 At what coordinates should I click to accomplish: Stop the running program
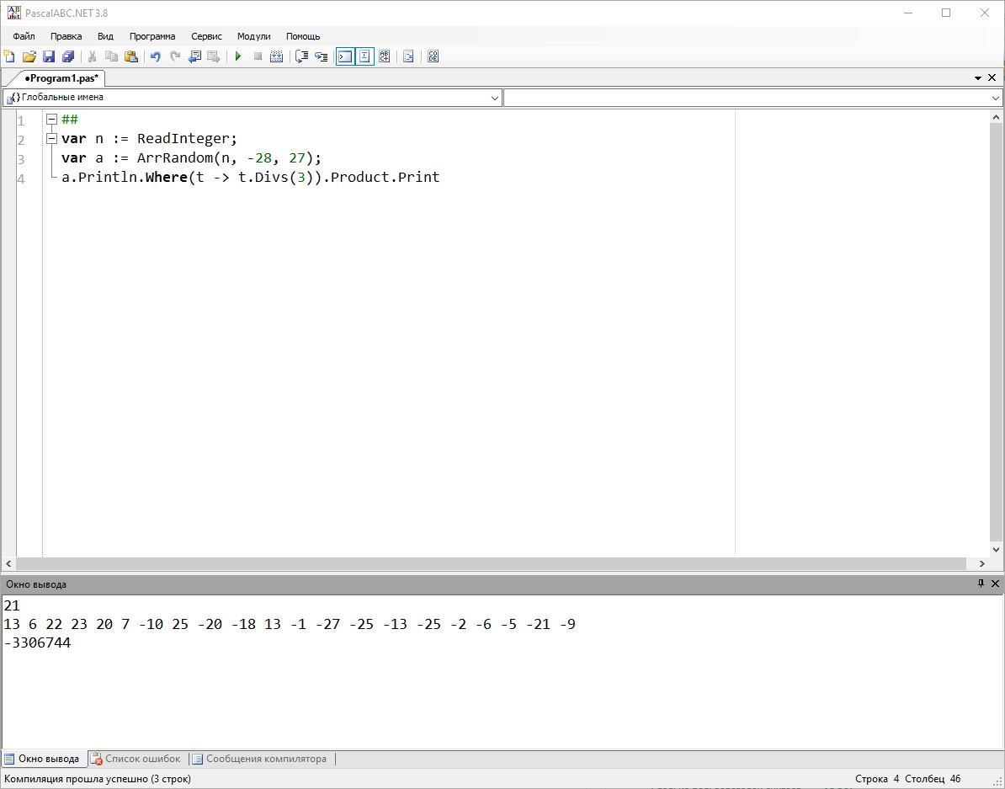258,56
